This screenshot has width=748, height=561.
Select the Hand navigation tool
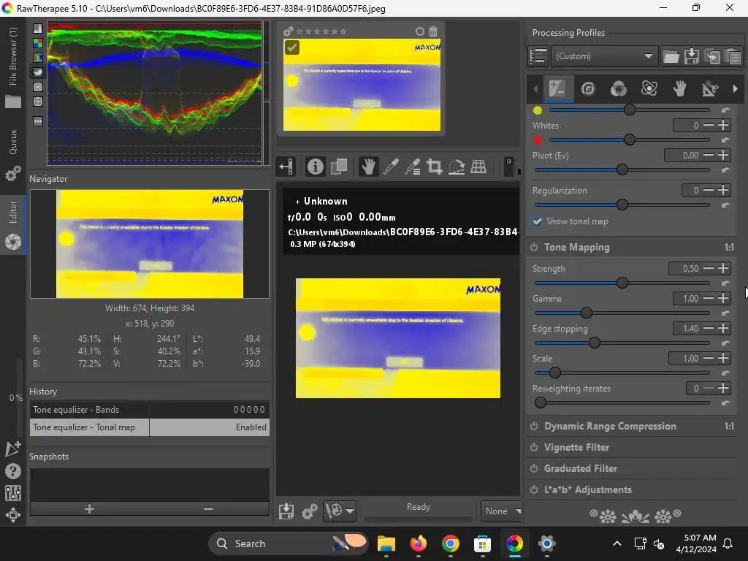coord(368,167)
